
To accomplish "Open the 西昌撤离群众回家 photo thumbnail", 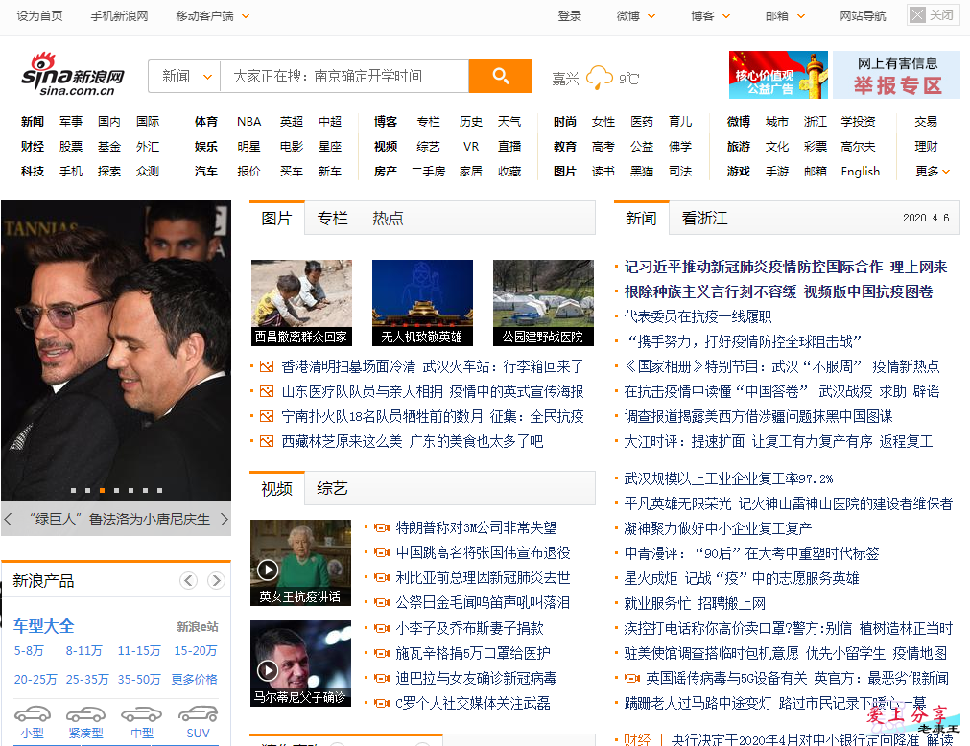I will (301, 302).
